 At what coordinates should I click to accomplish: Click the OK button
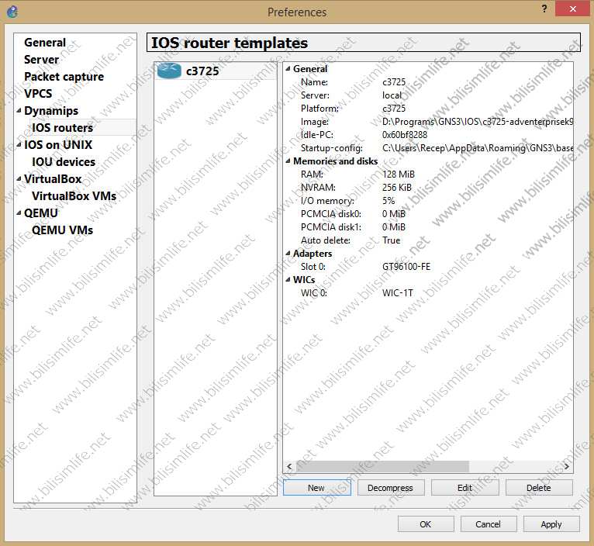click(x=426, y=524)
